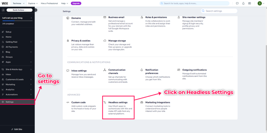Click the All Payments icon in sidebar
Screen dimensions: 267x133
point(3,47)
